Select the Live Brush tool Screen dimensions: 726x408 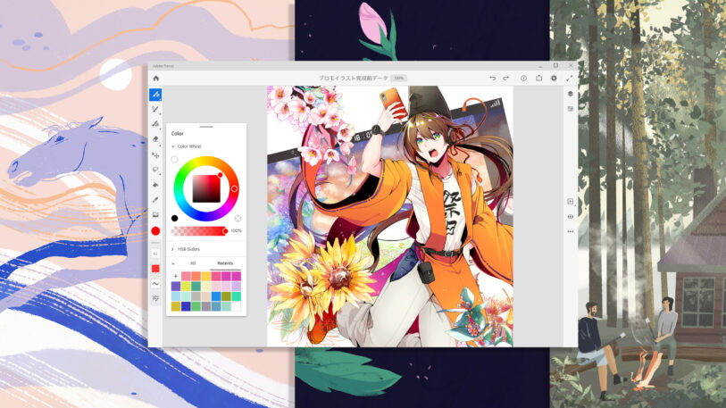(155, 109)
